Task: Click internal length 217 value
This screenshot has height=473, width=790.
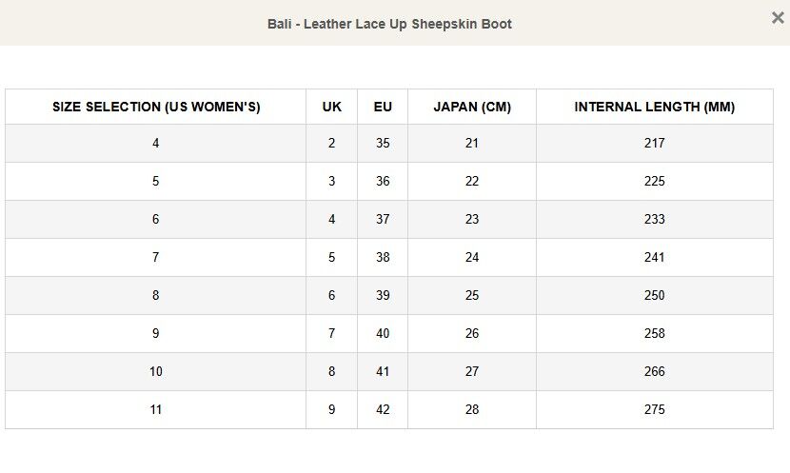Action: pos(654,144)
